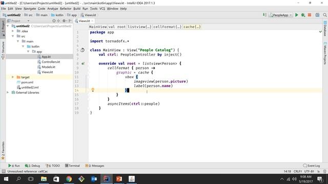This screenshot has width=328, height=184.
Task: Open PowerPoint from the taskbar
Action: click(x=119, y=179)
